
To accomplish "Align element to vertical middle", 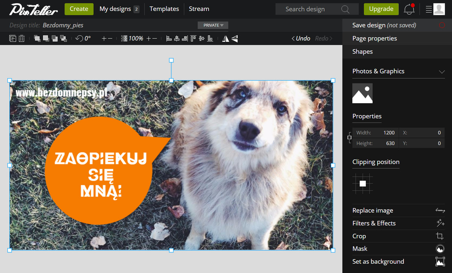I will pyautogui.click(x=202, y=38).
